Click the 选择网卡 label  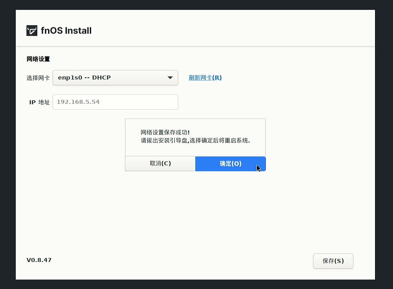tap(38, 78)
